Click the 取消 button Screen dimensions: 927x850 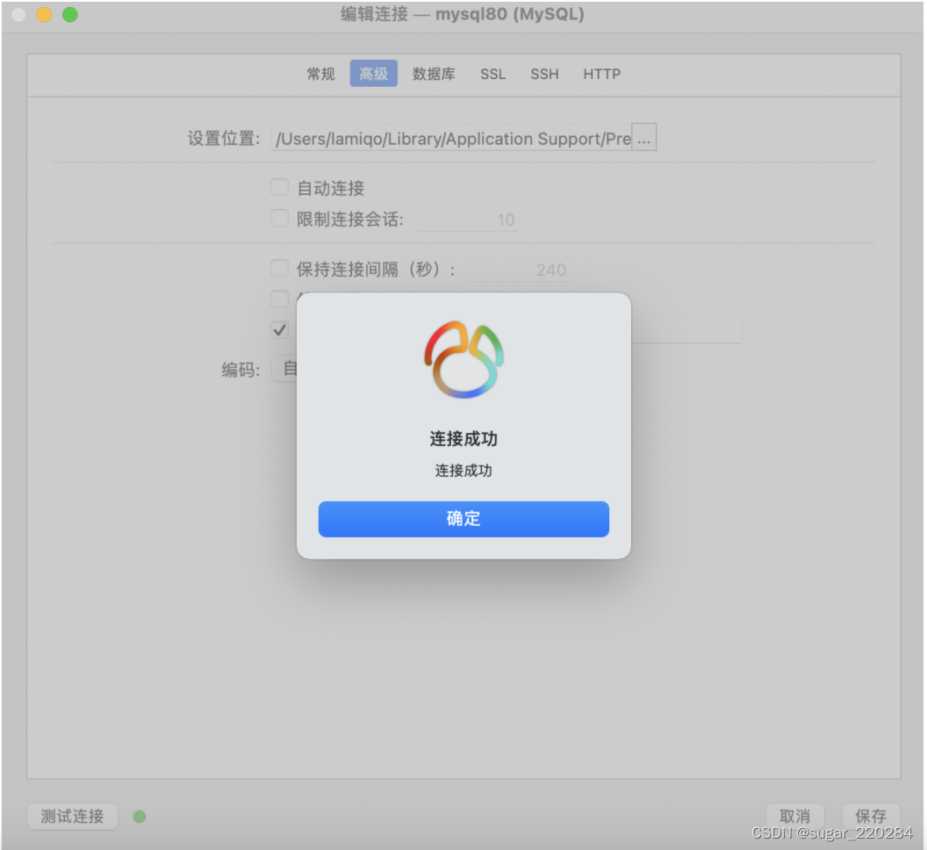(794, 816)
